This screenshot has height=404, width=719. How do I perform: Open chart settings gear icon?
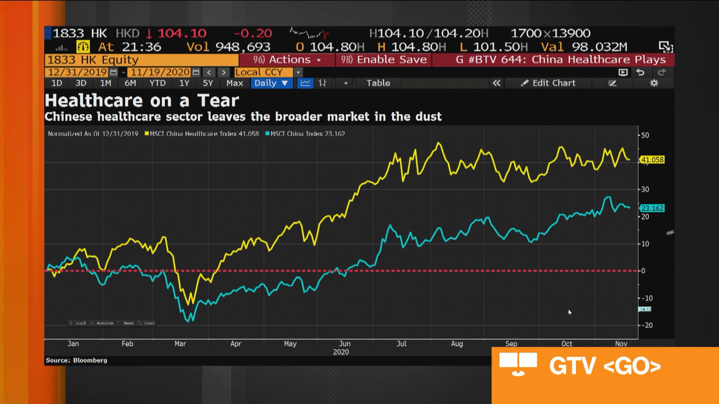[x=654, y=83]
